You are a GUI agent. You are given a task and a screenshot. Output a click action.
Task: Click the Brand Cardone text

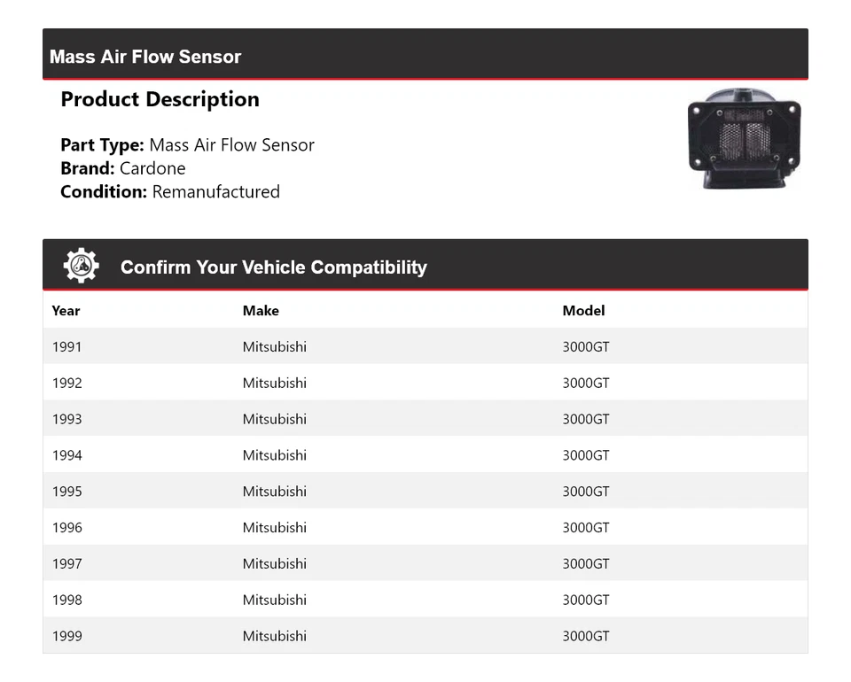(123, 168)
